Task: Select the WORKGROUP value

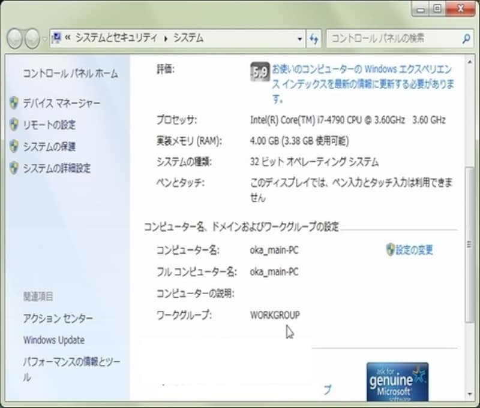Action: click(275, 315)
